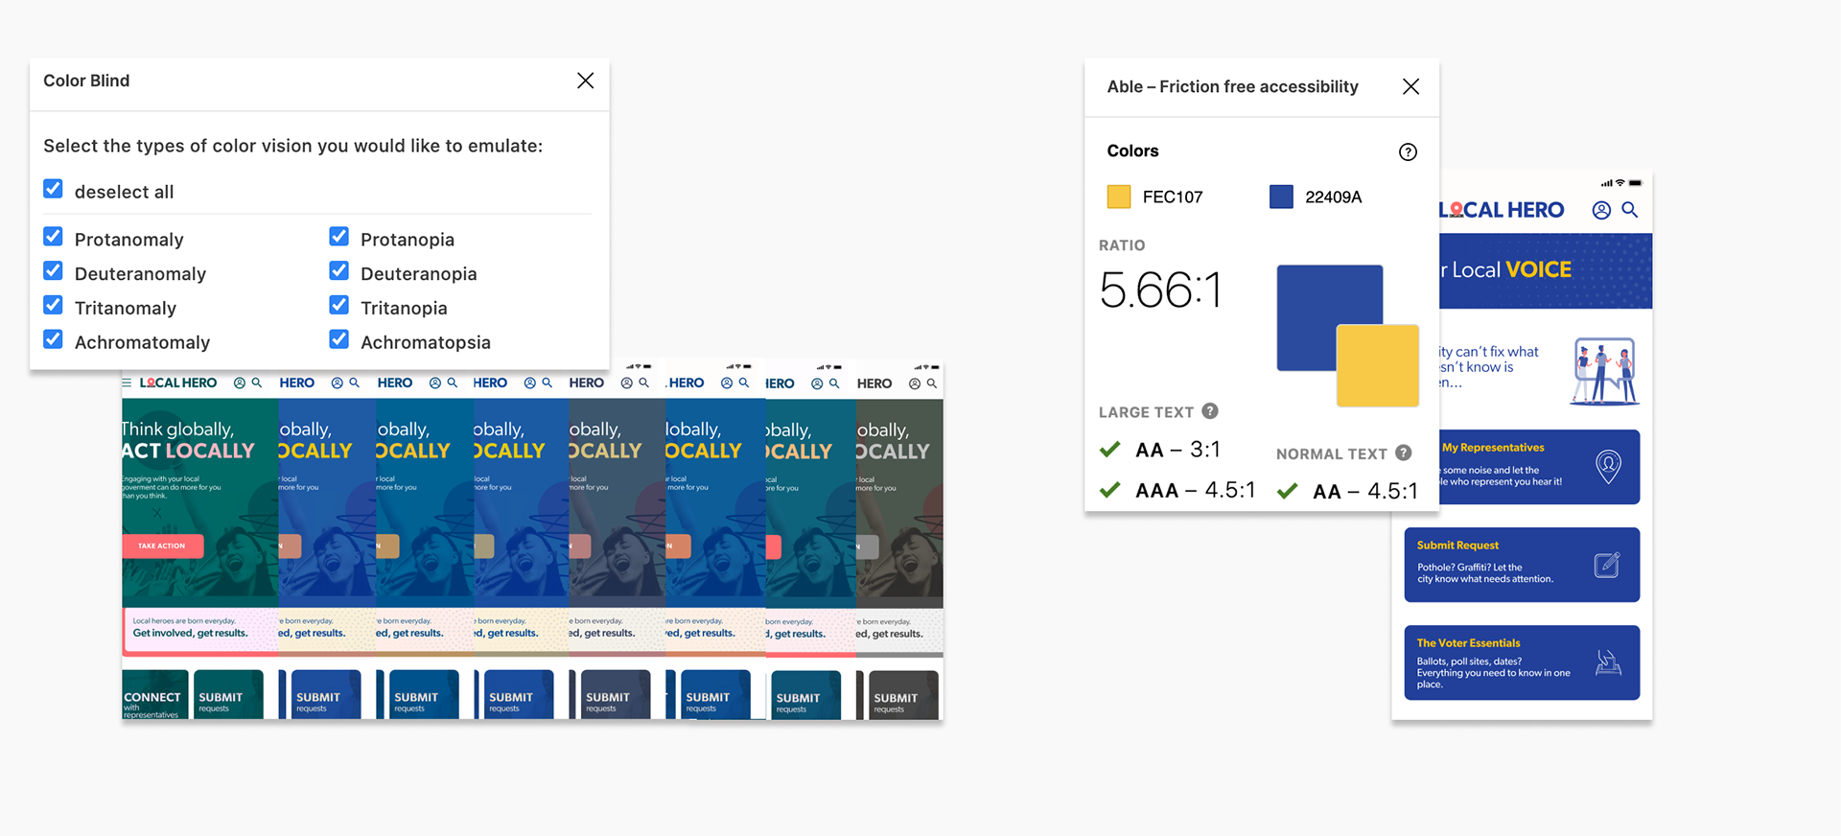Viewport: 1841px width, 836px height.
Task: Open the My Representatives card
Action: coord(1539,467)
